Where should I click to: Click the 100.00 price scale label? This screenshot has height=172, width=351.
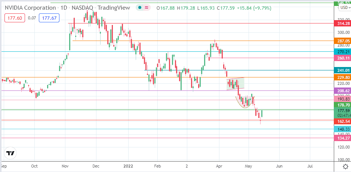(344, 160)
